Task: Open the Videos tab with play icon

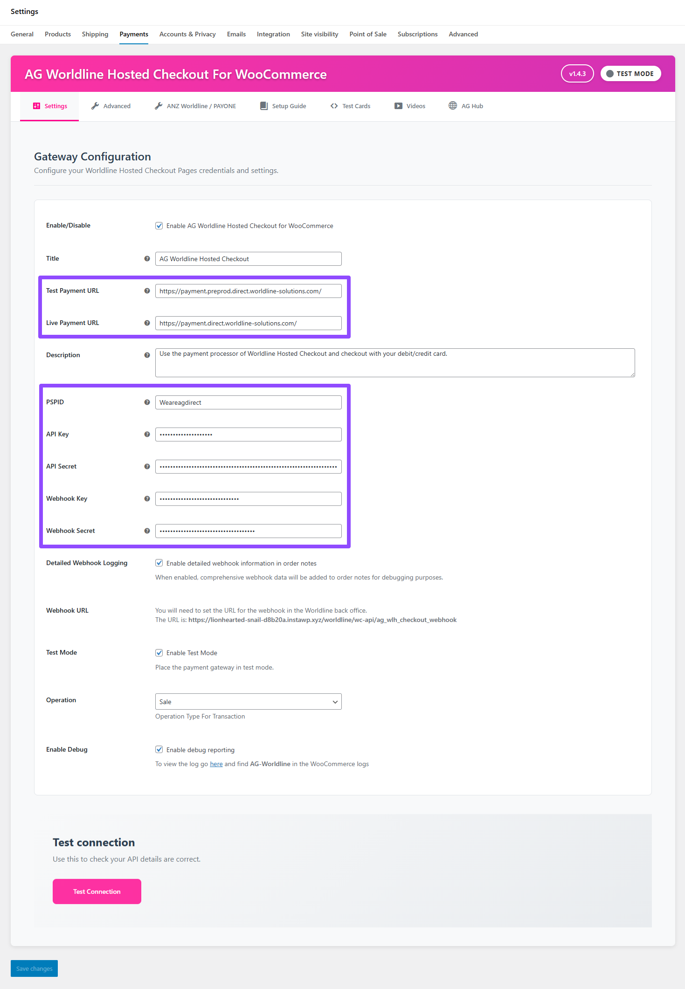Action: (409, 106)
